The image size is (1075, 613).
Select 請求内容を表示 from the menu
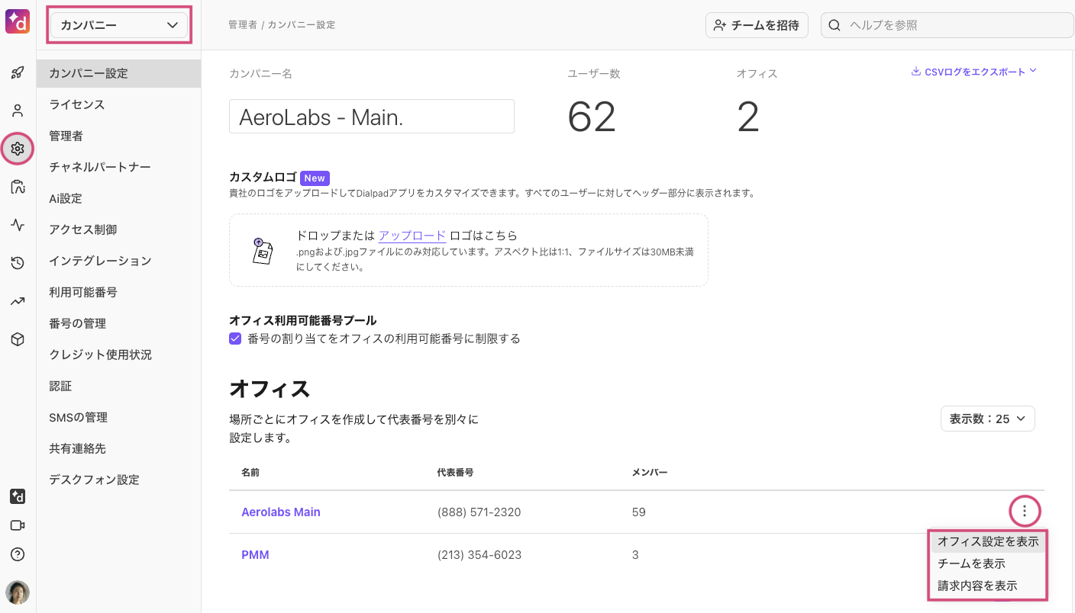coord(988,586)
